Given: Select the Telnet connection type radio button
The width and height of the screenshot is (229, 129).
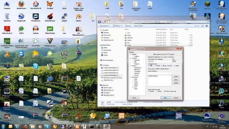Looking at the screenshot, I should (155, 66).
